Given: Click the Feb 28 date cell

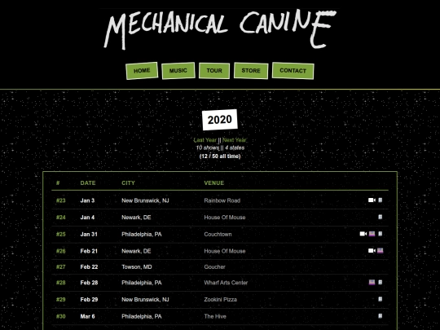Looking at the screenshot, I should (90, 283).
